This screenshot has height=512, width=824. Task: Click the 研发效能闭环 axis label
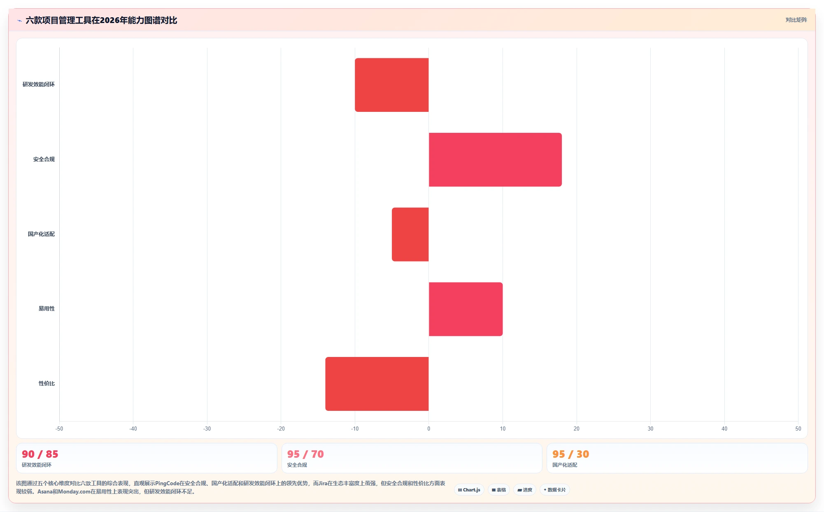coord(39,84)
